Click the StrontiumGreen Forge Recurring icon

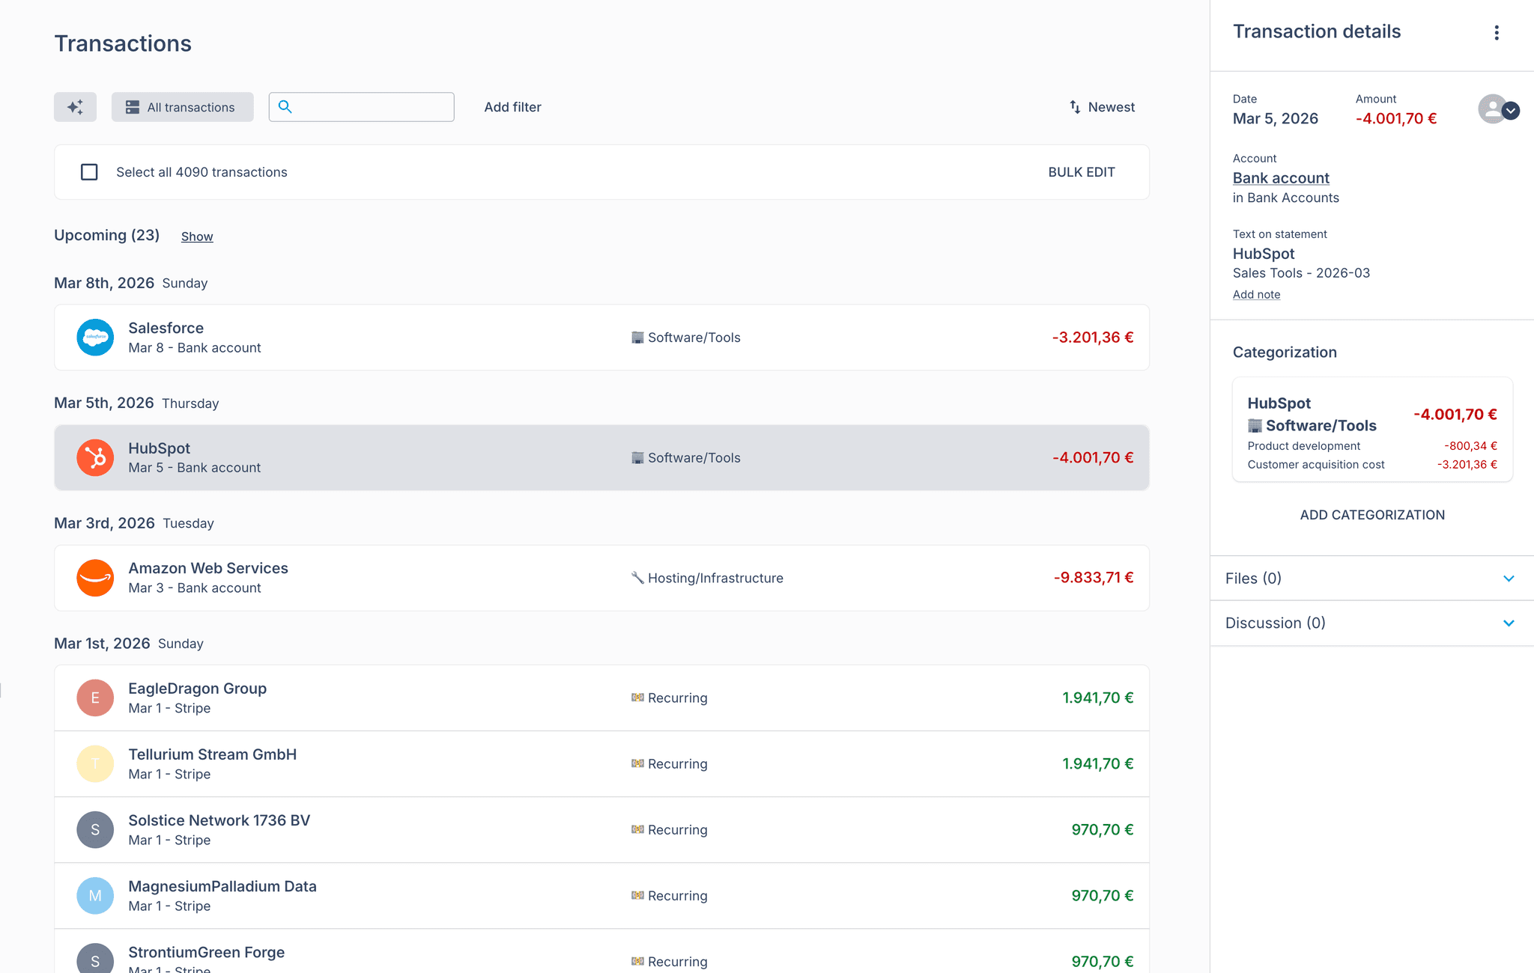[637, 961]
